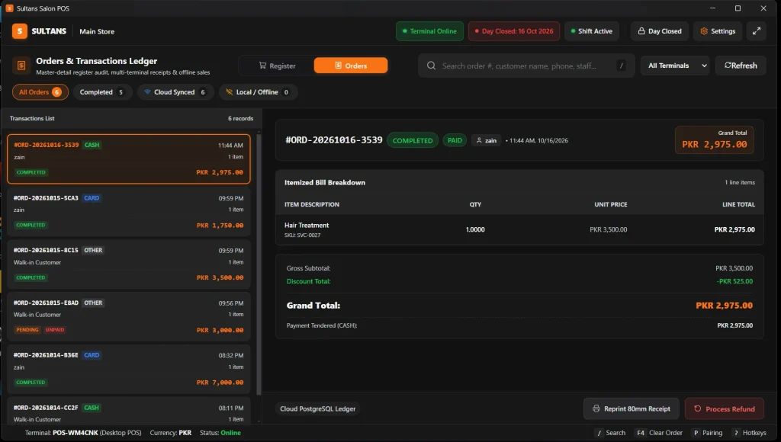Click Shift Active status badge

(x=592, y=30)
